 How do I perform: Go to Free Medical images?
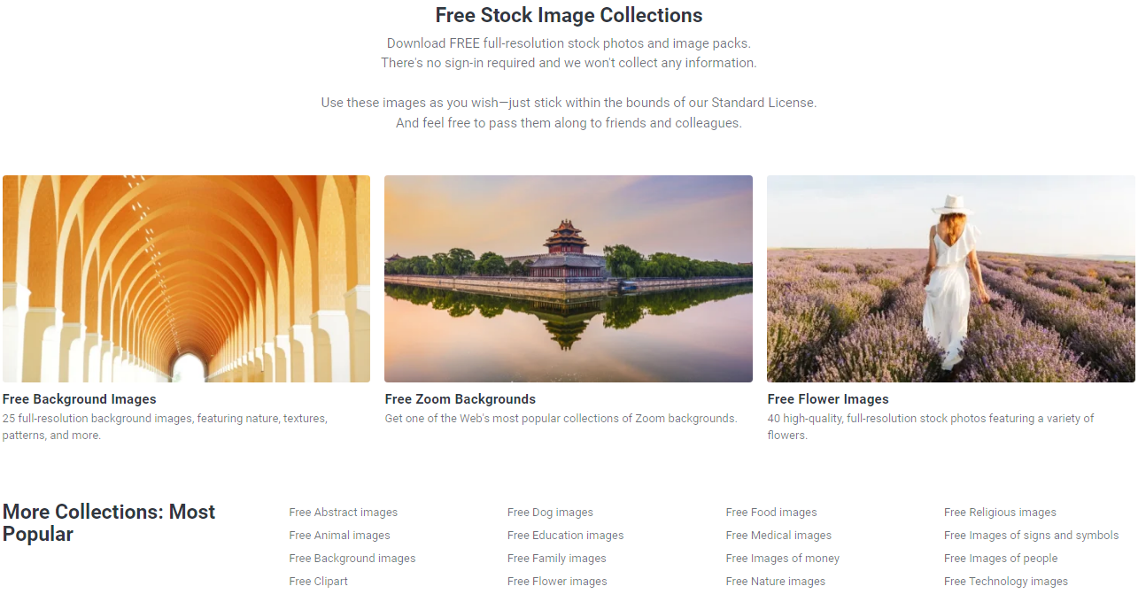point(778,536)
